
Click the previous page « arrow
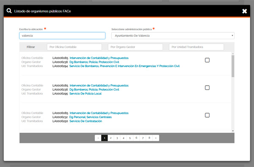pyautogui.click(x=98, y=138)
